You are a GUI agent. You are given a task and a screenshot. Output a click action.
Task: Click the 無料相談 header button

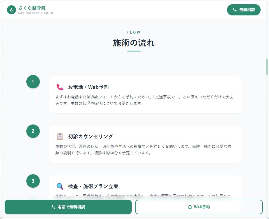(x=244, y=10)
